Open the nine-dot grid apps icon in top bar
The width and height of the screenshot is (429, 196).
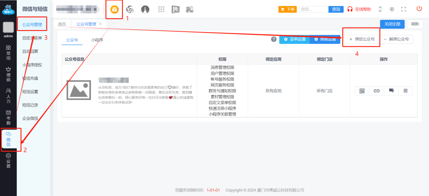coord(161,9)
